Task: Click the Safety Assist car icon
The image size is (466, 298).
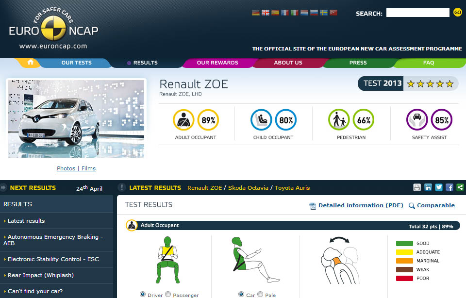Action: (x=417, y=120)
